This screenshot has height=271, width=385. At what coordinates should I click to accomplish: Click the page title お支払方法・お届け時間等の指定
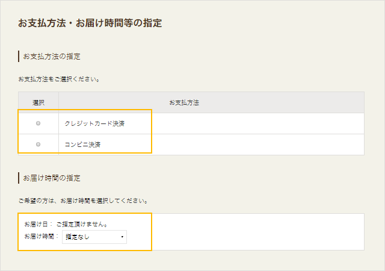click(x=90, y=23)
